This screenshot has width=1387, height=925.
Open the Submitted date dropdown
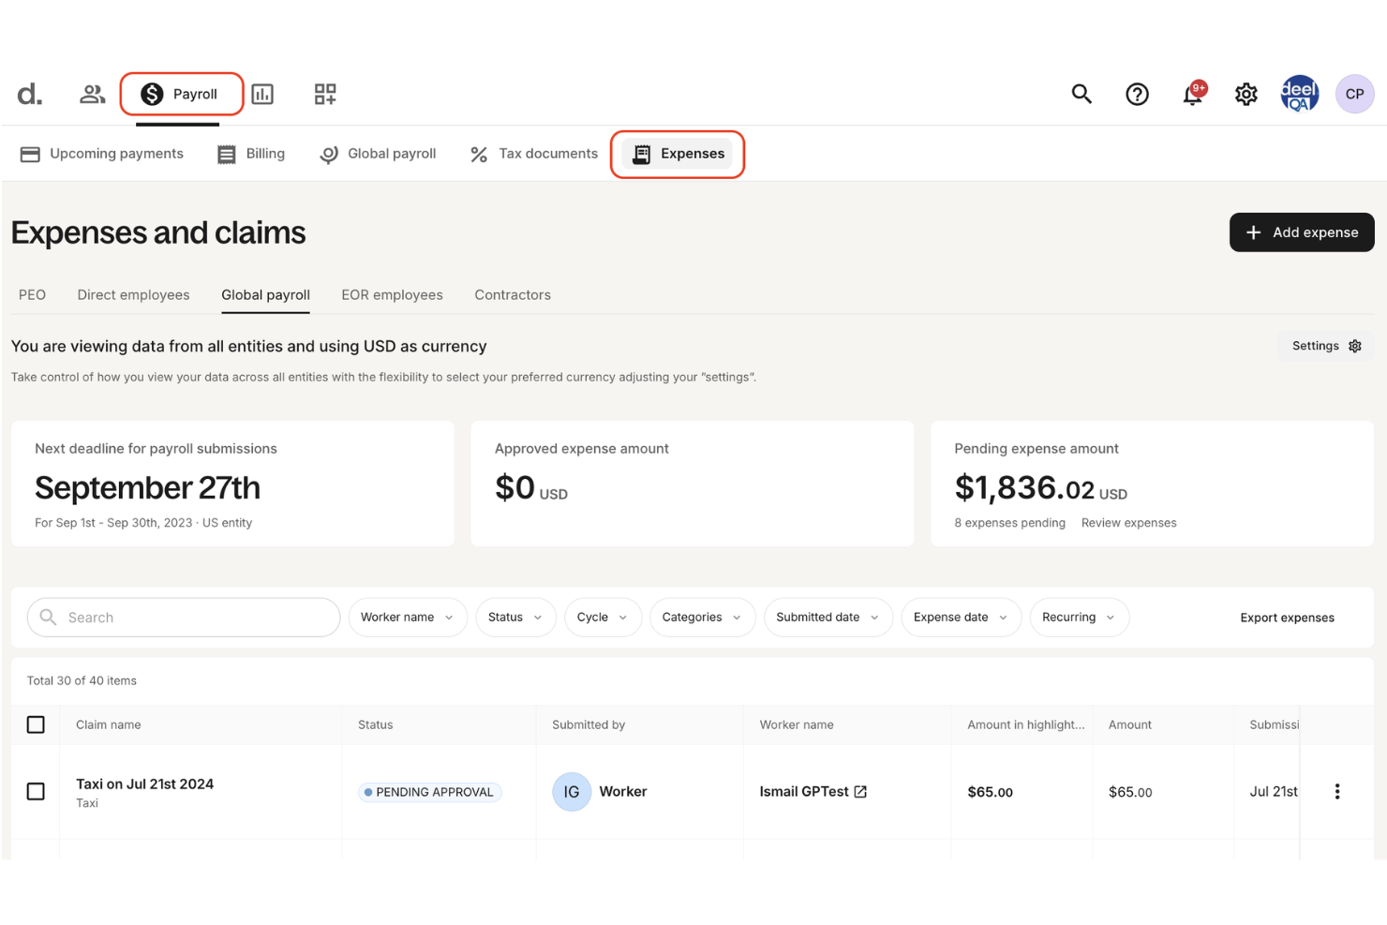click(828, 617)
